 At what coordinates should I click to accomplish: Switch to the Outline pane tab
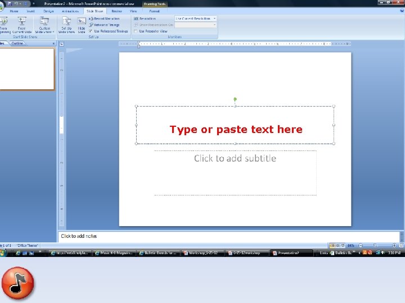(17, 43)
